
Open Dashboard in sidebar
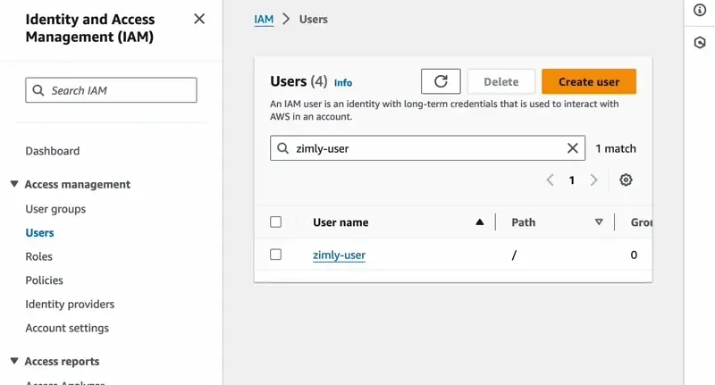tap(53, 151)
